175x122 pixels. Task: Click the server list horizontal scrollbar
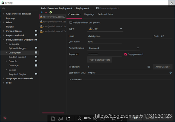point(53,113)
